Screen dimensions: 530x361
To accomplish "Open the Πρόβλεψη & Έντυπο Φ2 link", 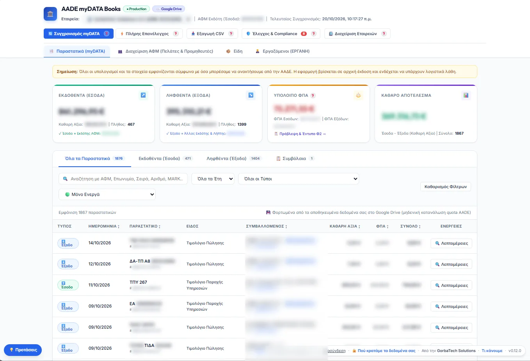I will (300, 134).
